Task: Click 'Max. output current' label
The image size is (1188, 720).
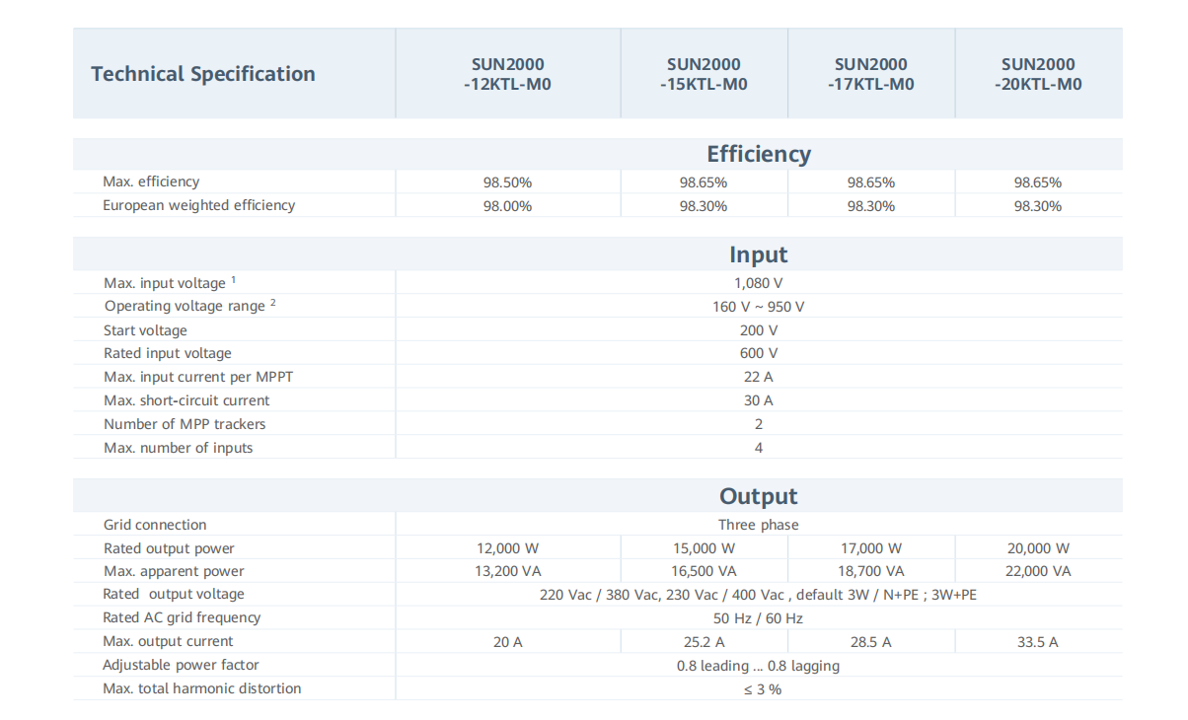Action: (168, 641)
